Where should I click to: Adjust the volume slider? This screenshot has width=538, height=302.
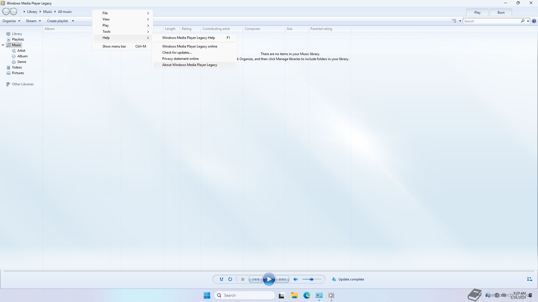(312, 279)
